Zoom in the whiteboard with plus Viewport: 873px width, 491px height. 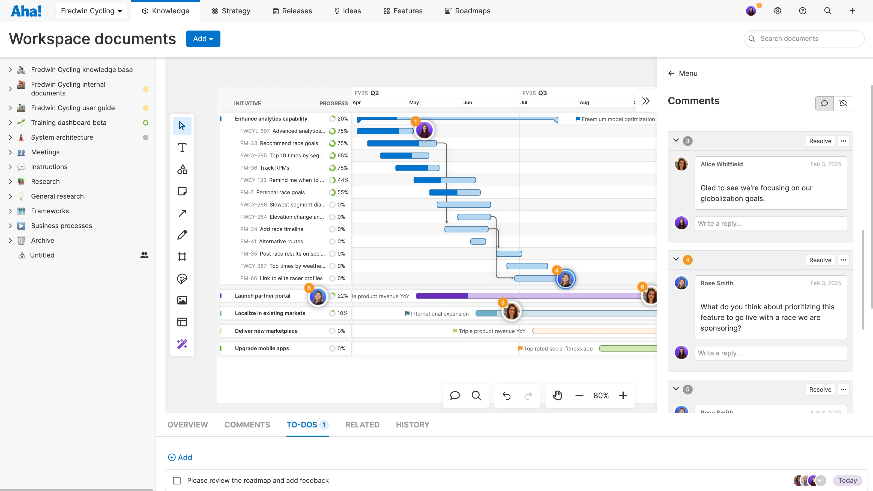[623, 396]
